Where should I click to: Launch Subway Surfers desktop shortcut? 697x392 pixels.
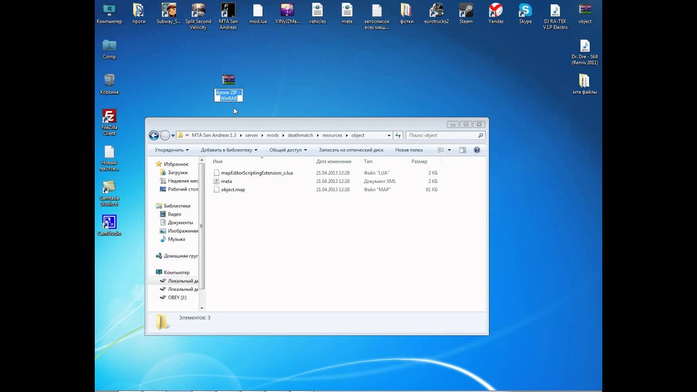point(168,14)
